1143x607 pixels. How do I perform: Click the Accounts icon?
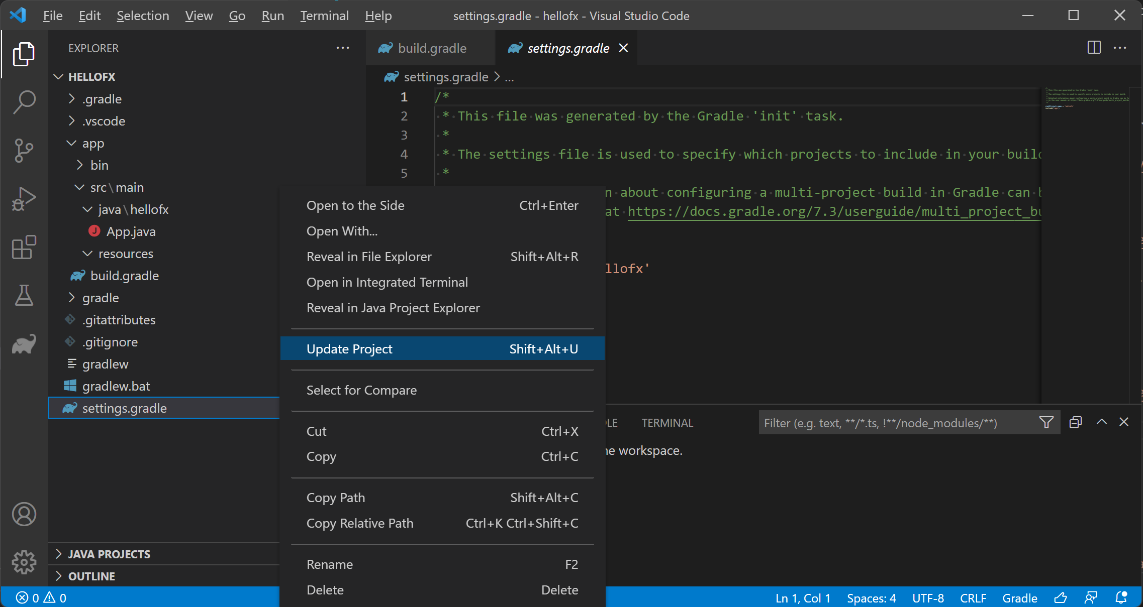pyautogui.click(x=24, y=514)
